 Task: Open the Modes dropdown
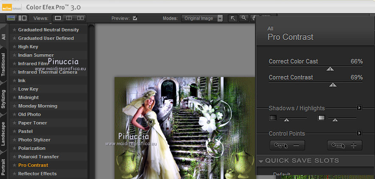pos(202,18)
